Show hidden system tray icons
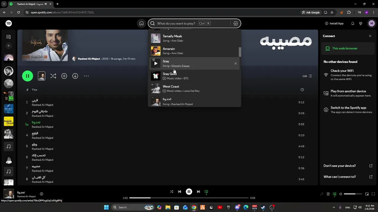Viewport: 378px width, 212px height. point(334,207)
